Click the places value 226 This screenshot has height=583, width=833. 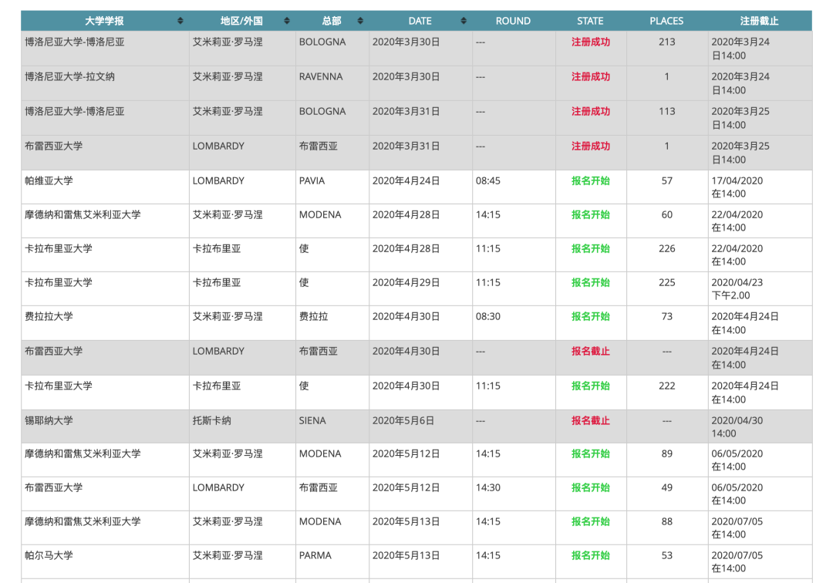pyautogui.click(x=666, y=248)
